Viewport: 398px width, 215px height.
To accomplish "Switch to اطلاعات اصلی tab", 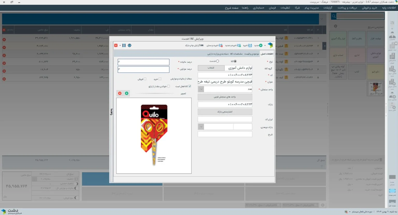I will (267, 54).
